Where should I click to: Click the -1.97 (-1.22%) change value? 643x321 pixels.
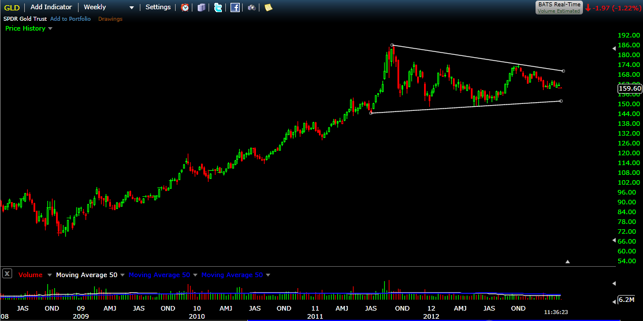[x=616, y=8]
